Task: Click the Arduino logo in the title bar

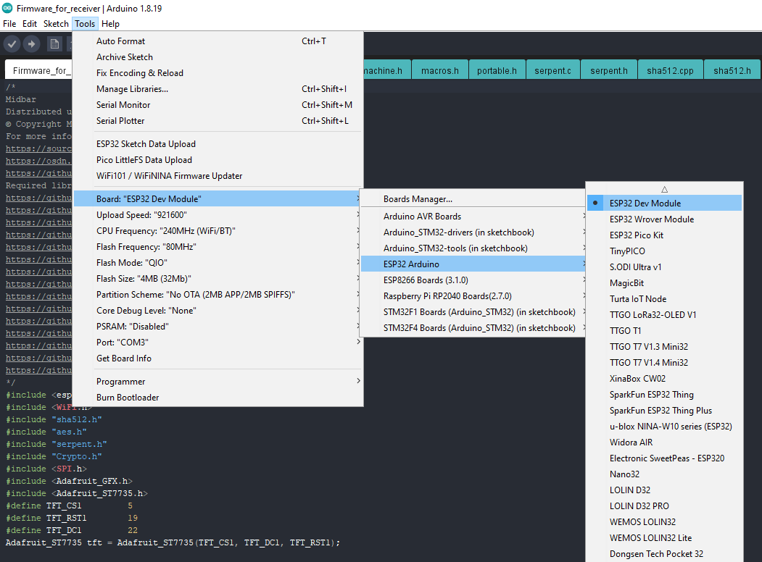Action: tap(7, 8)
